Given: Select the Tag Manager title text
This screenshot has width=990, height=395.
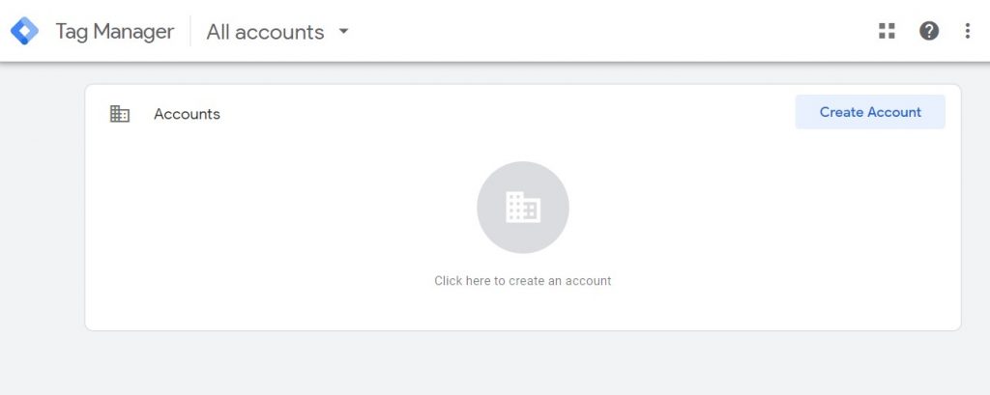Looking at the screenshot, I should point(115,32).
